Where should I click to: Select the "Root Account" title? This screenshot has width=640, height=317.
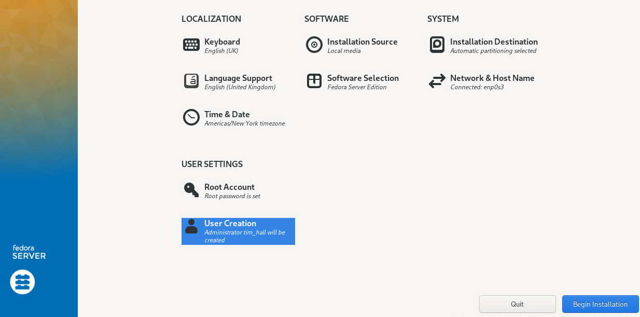(229, 187)
